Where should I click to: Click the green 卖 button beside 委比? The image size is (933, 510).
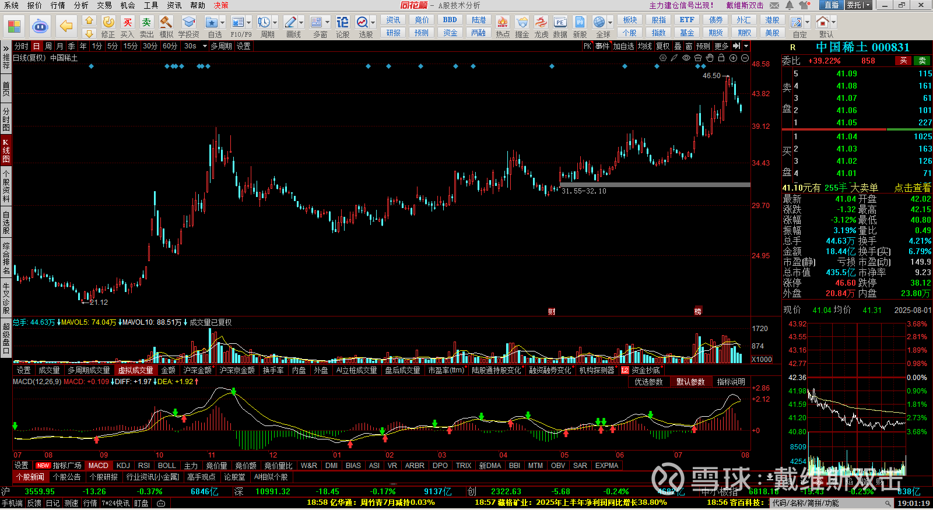tap(922, 61)
